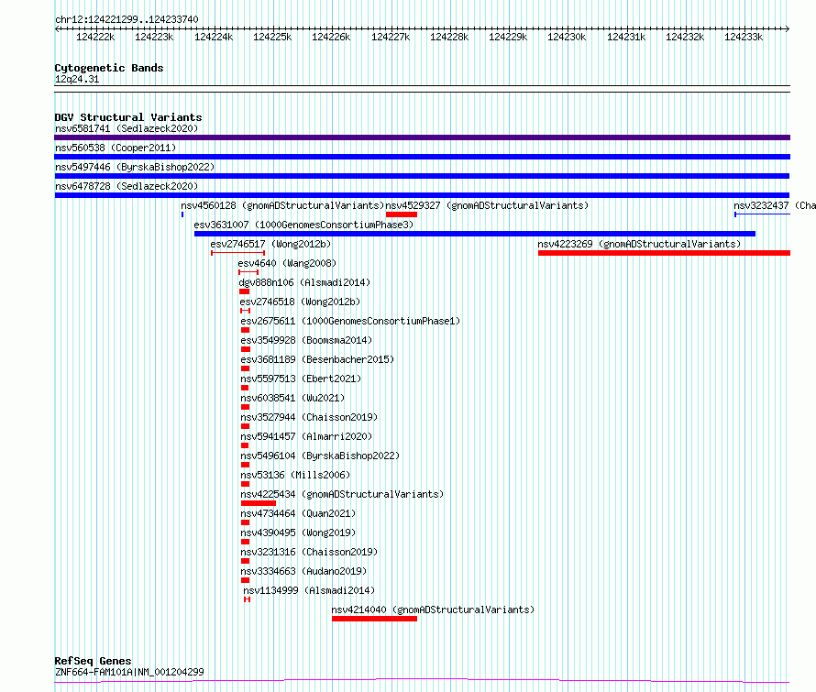The height and width of the screenshot is (692, 816).
Task: Select nsv3334663 (Audano2019) label
Action: [303, 571]
